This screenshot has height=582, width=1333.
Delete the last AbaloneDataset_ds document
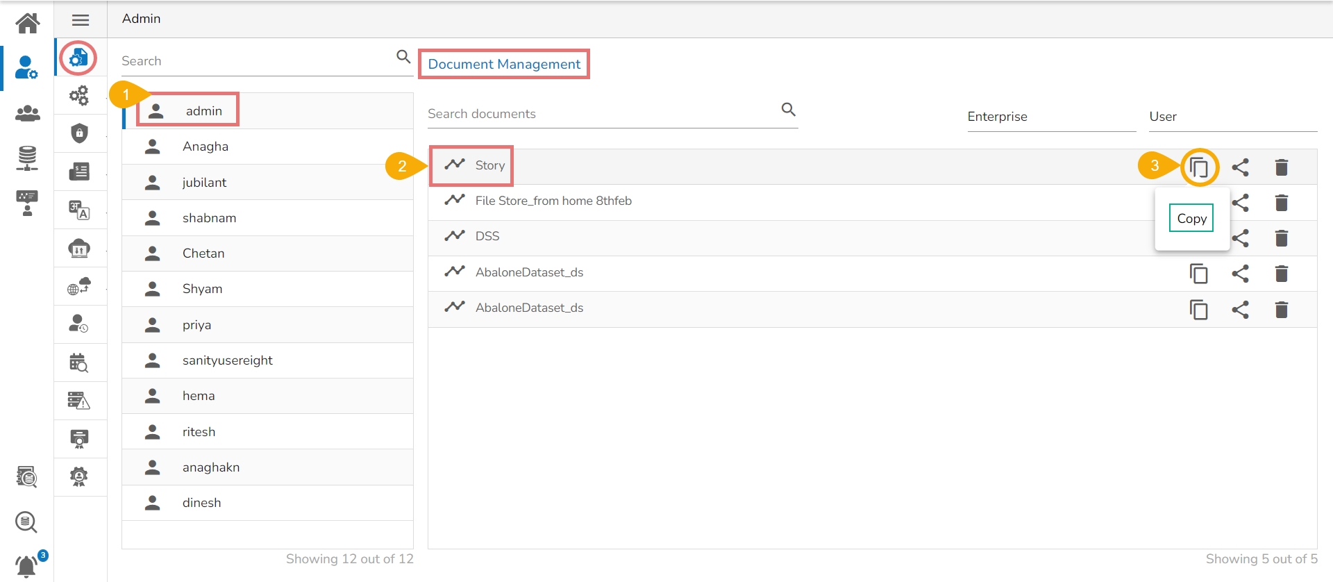pos(1282,310)
